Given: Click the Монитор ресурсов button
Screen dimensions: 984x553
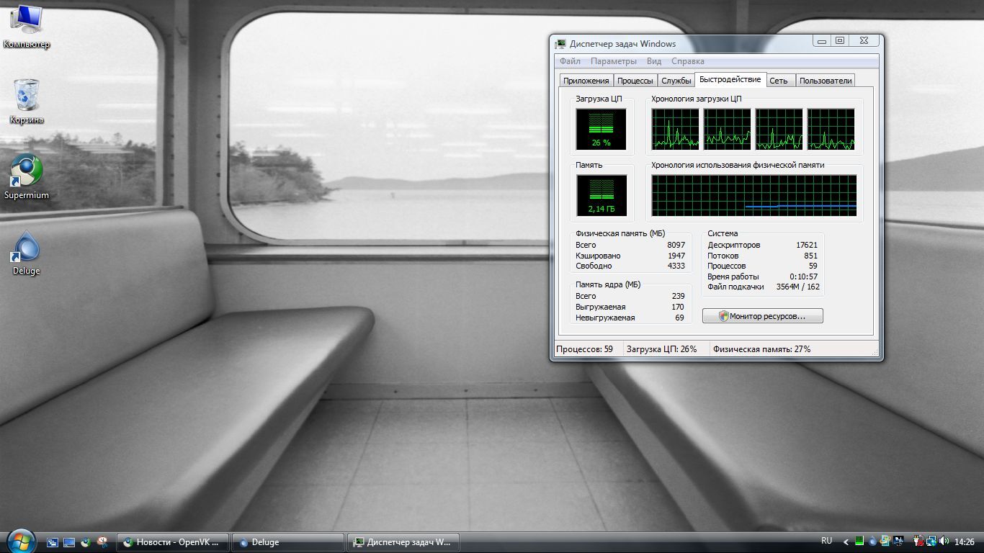Looking at the screenshot, I should [762, 316].
